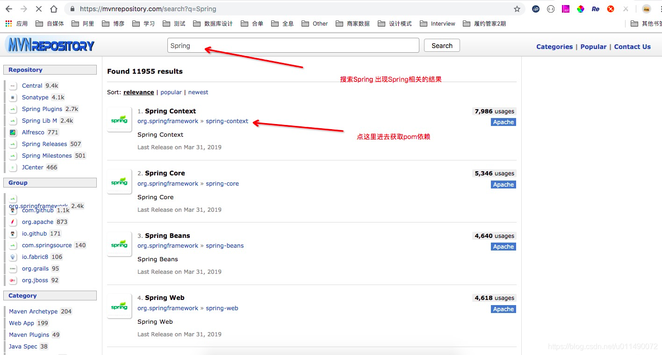Click the Spring Core result logo
Viewport: 662px width, 355px height.
click(119, 182)
